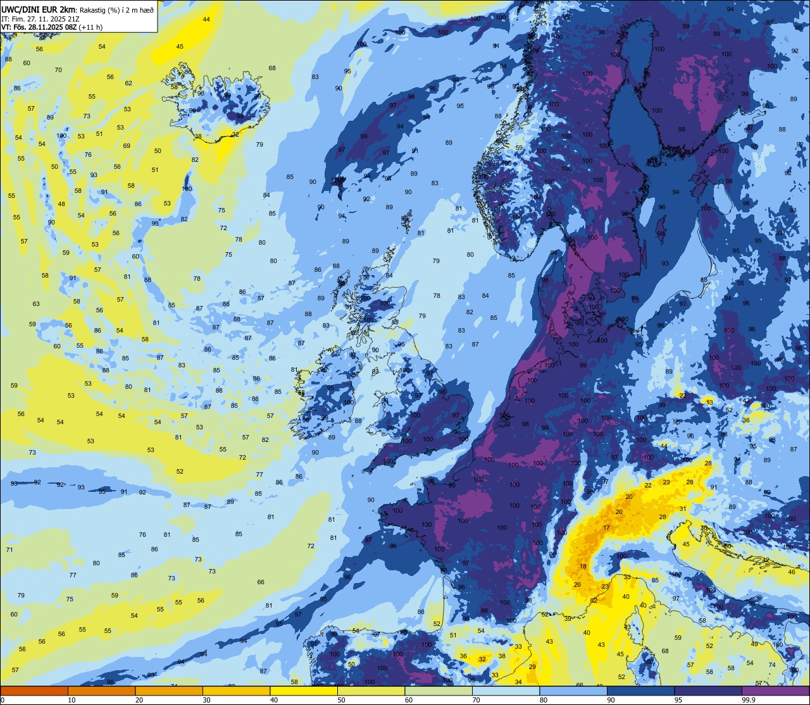Screen dimensions: 810x705
Task: Click the '49' humidity value on the map
Action: coord(754,644)
